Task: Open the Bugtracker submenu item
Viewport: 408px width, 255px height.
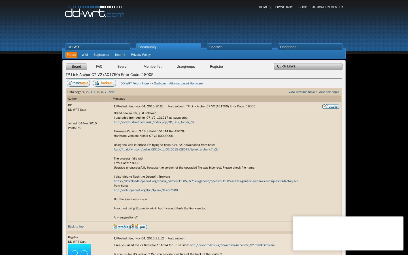Action: coord(101,55)
